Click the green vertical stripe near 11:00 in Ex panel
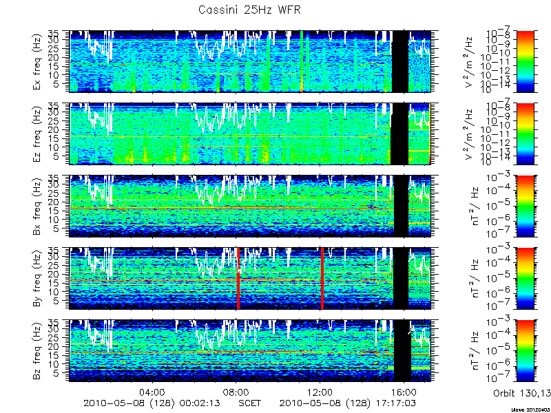This screenshot has width=551, height=413. click(302, 61)
